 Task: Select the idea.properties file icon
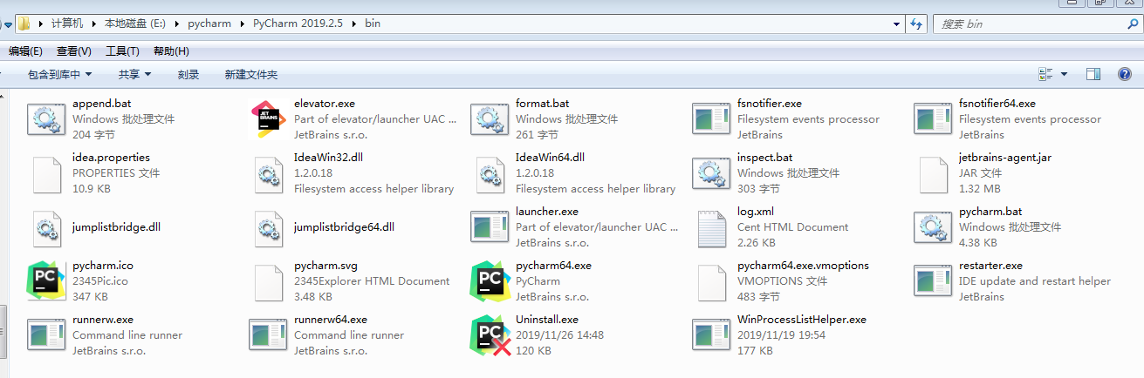[45, 173]
